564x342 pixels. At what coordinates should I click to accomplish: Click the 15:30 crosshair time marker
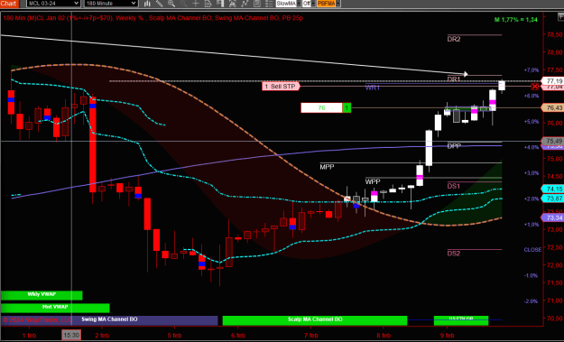tap(71, 335)
